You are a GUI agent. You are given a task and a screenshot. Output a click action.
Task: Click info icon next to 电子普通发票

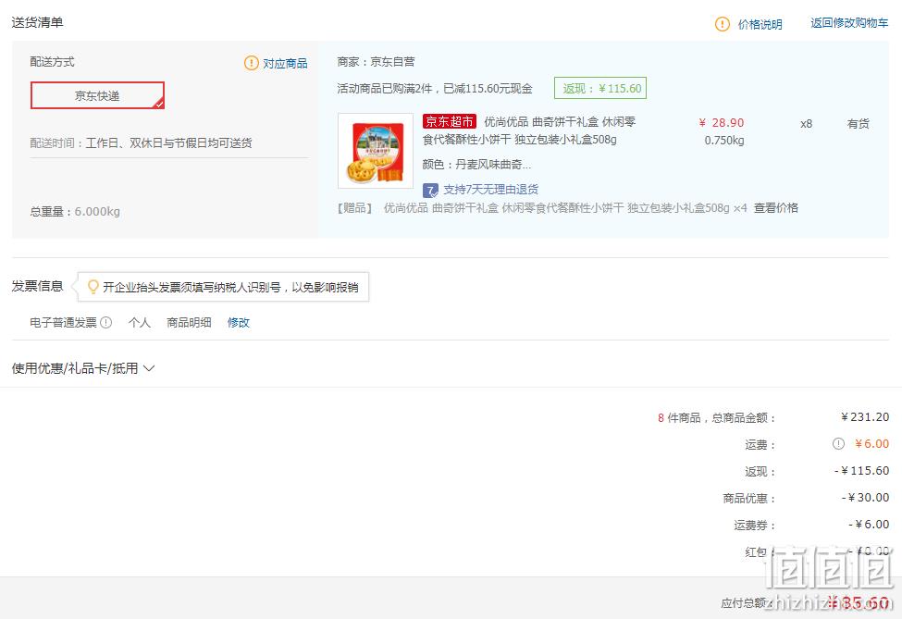point(105,323)
